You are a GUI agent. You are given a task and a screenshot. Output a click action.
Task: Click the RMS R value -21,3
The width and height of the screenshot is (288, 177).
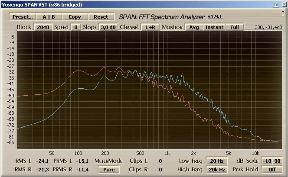pos(43,170)
